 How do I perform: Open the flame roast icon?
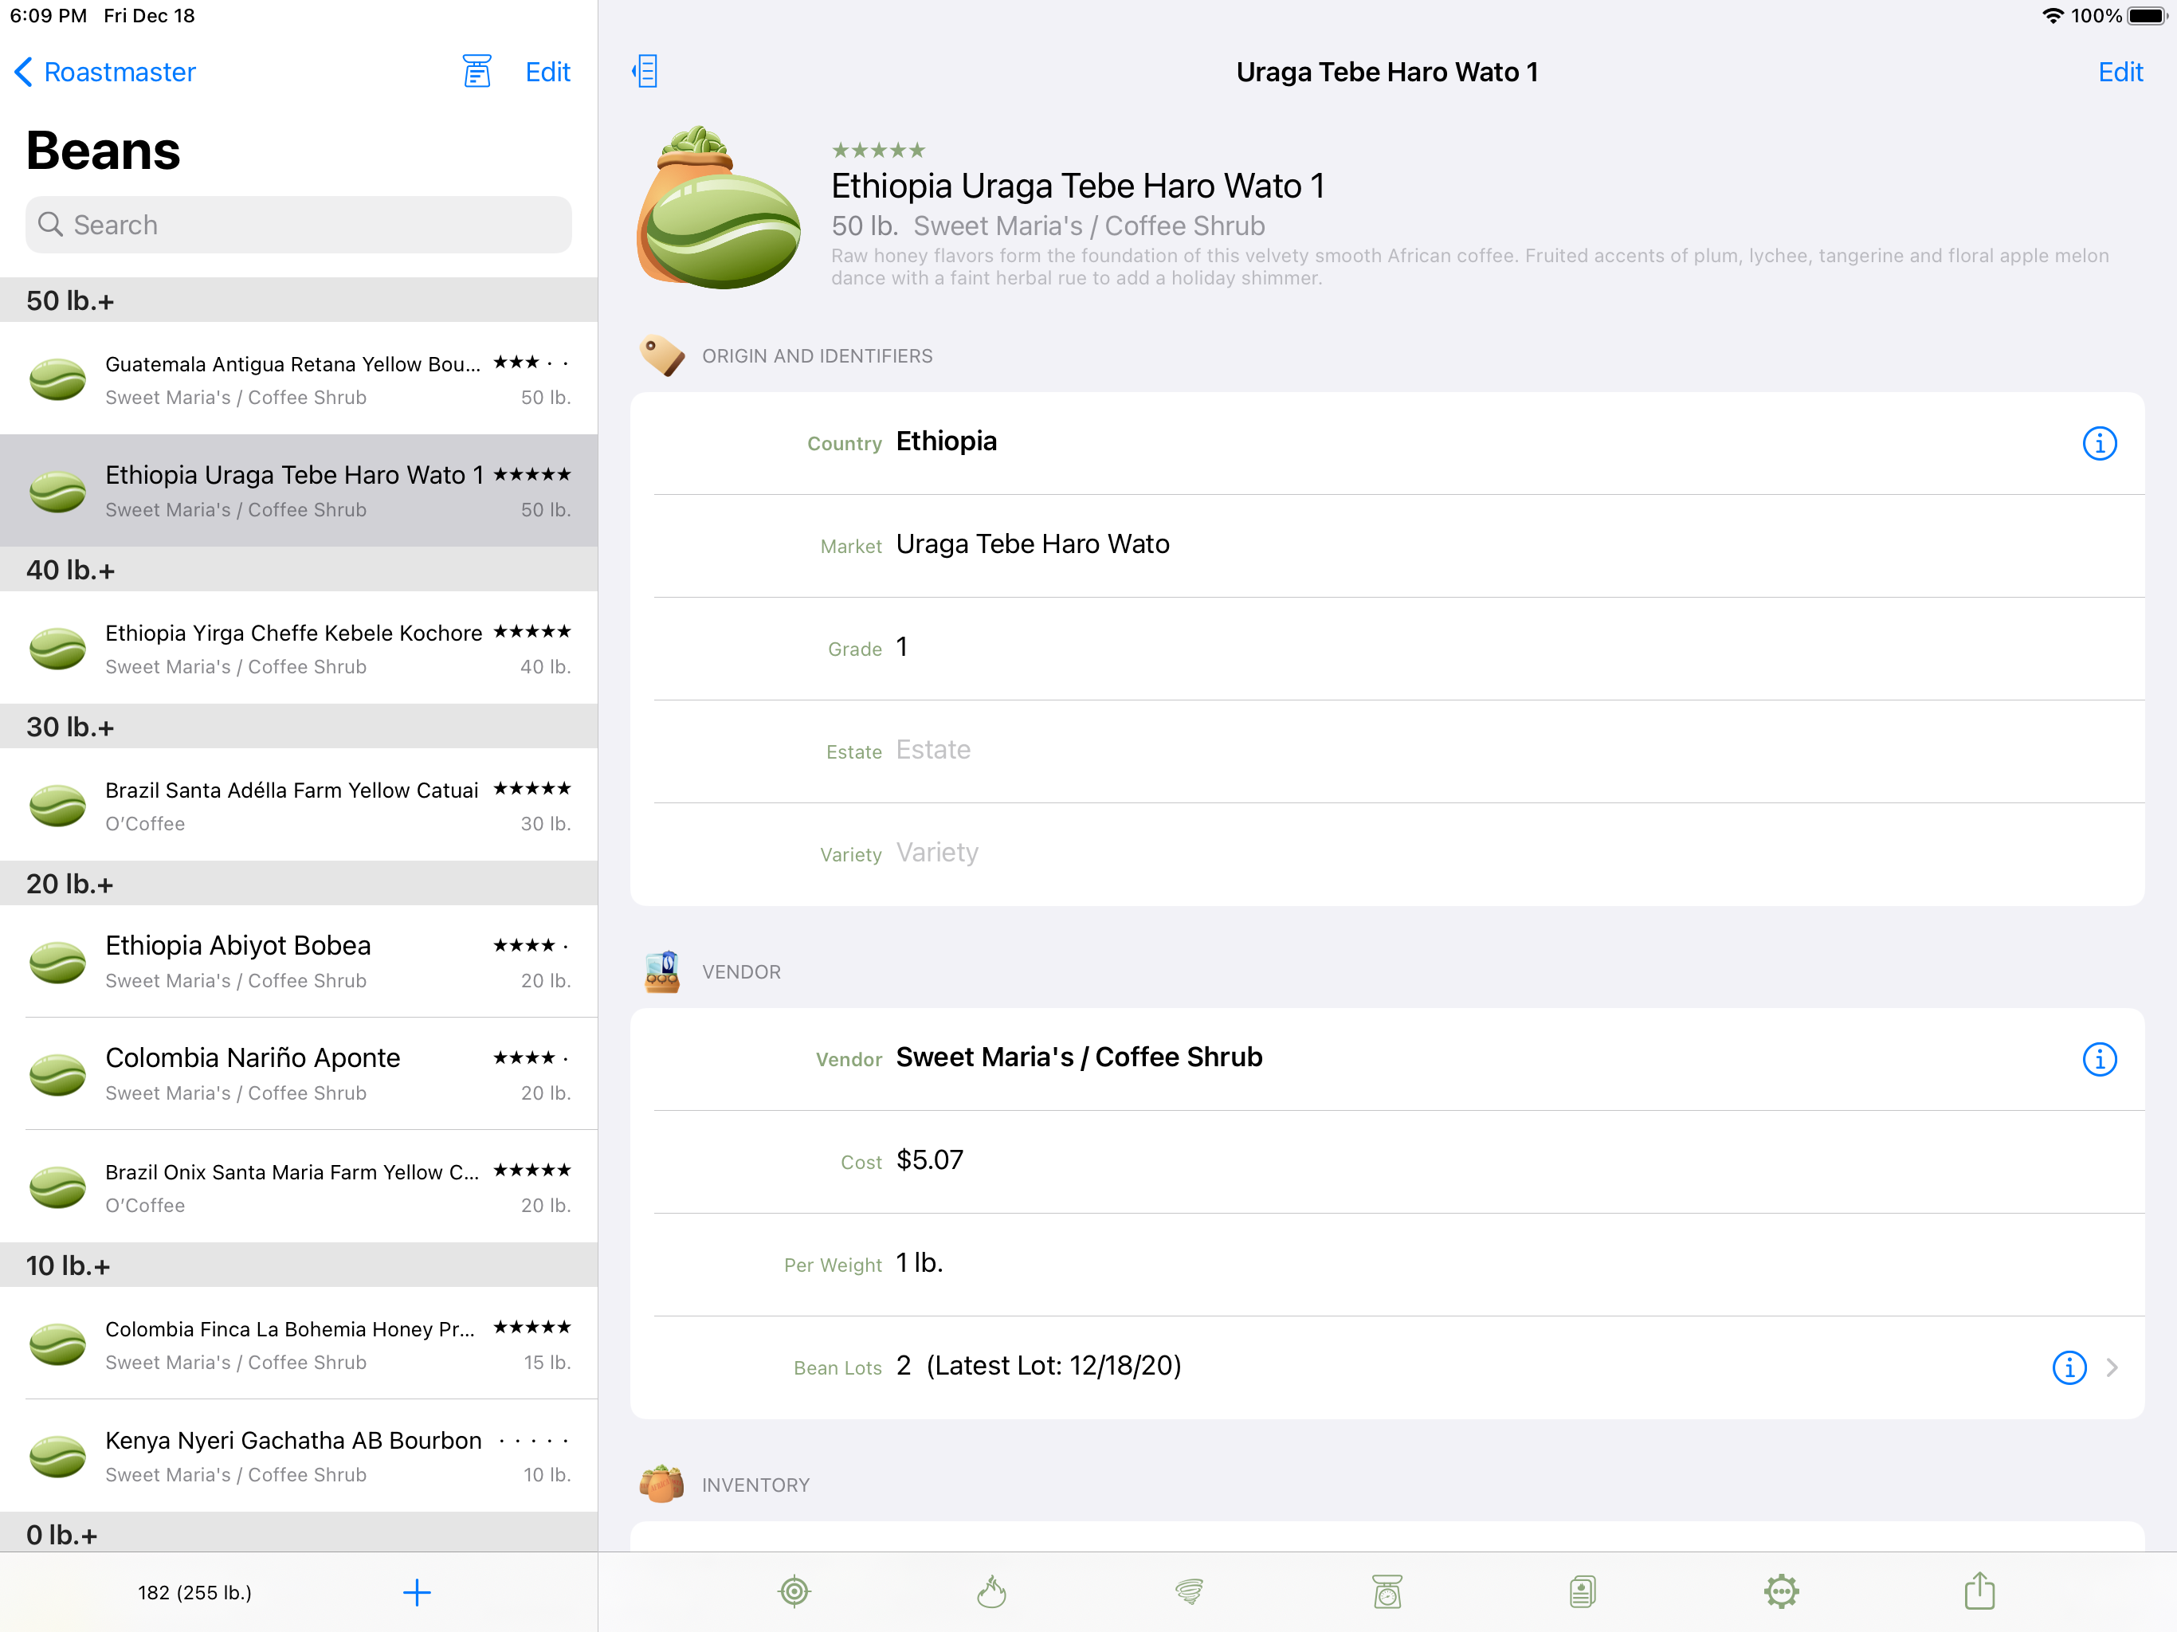point(991,1591)
